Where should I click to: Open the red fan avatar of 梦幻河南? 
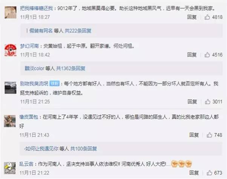[10, 50]
